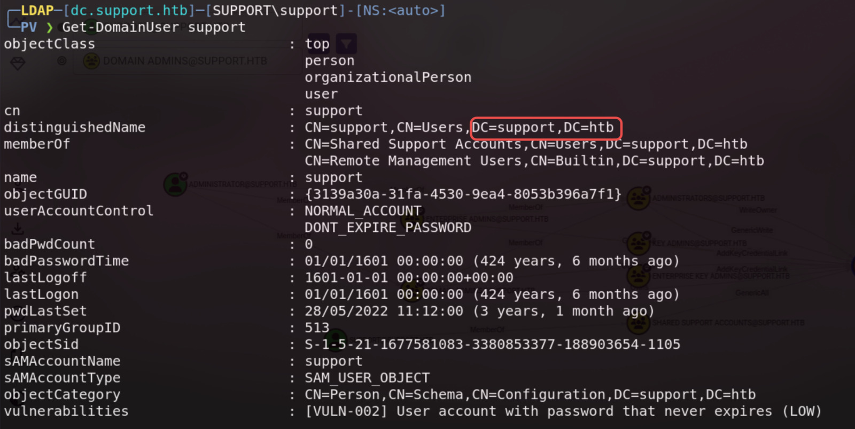This screenshot has height=429, width=855.
Task: Click the ADMINISTRATOR@SUPPORT.HTB user node icon
Action: pos(175,184)
